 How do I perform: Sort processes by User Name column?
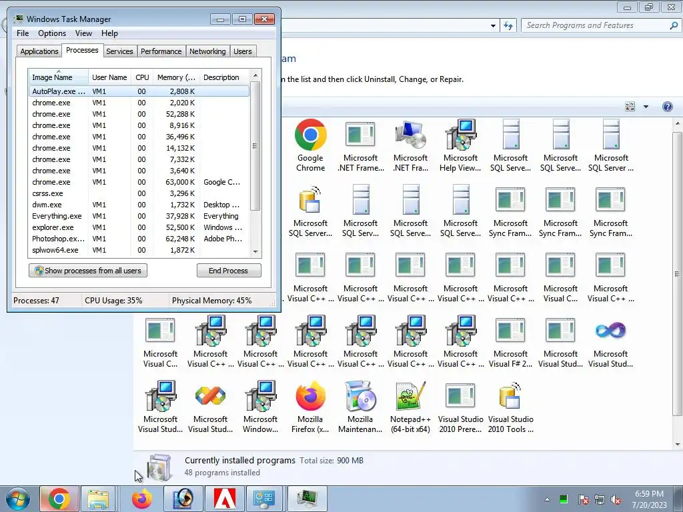coord(109,77)
